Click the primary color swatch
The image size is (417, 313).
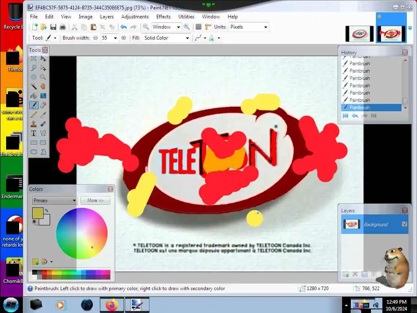(37, 213)
